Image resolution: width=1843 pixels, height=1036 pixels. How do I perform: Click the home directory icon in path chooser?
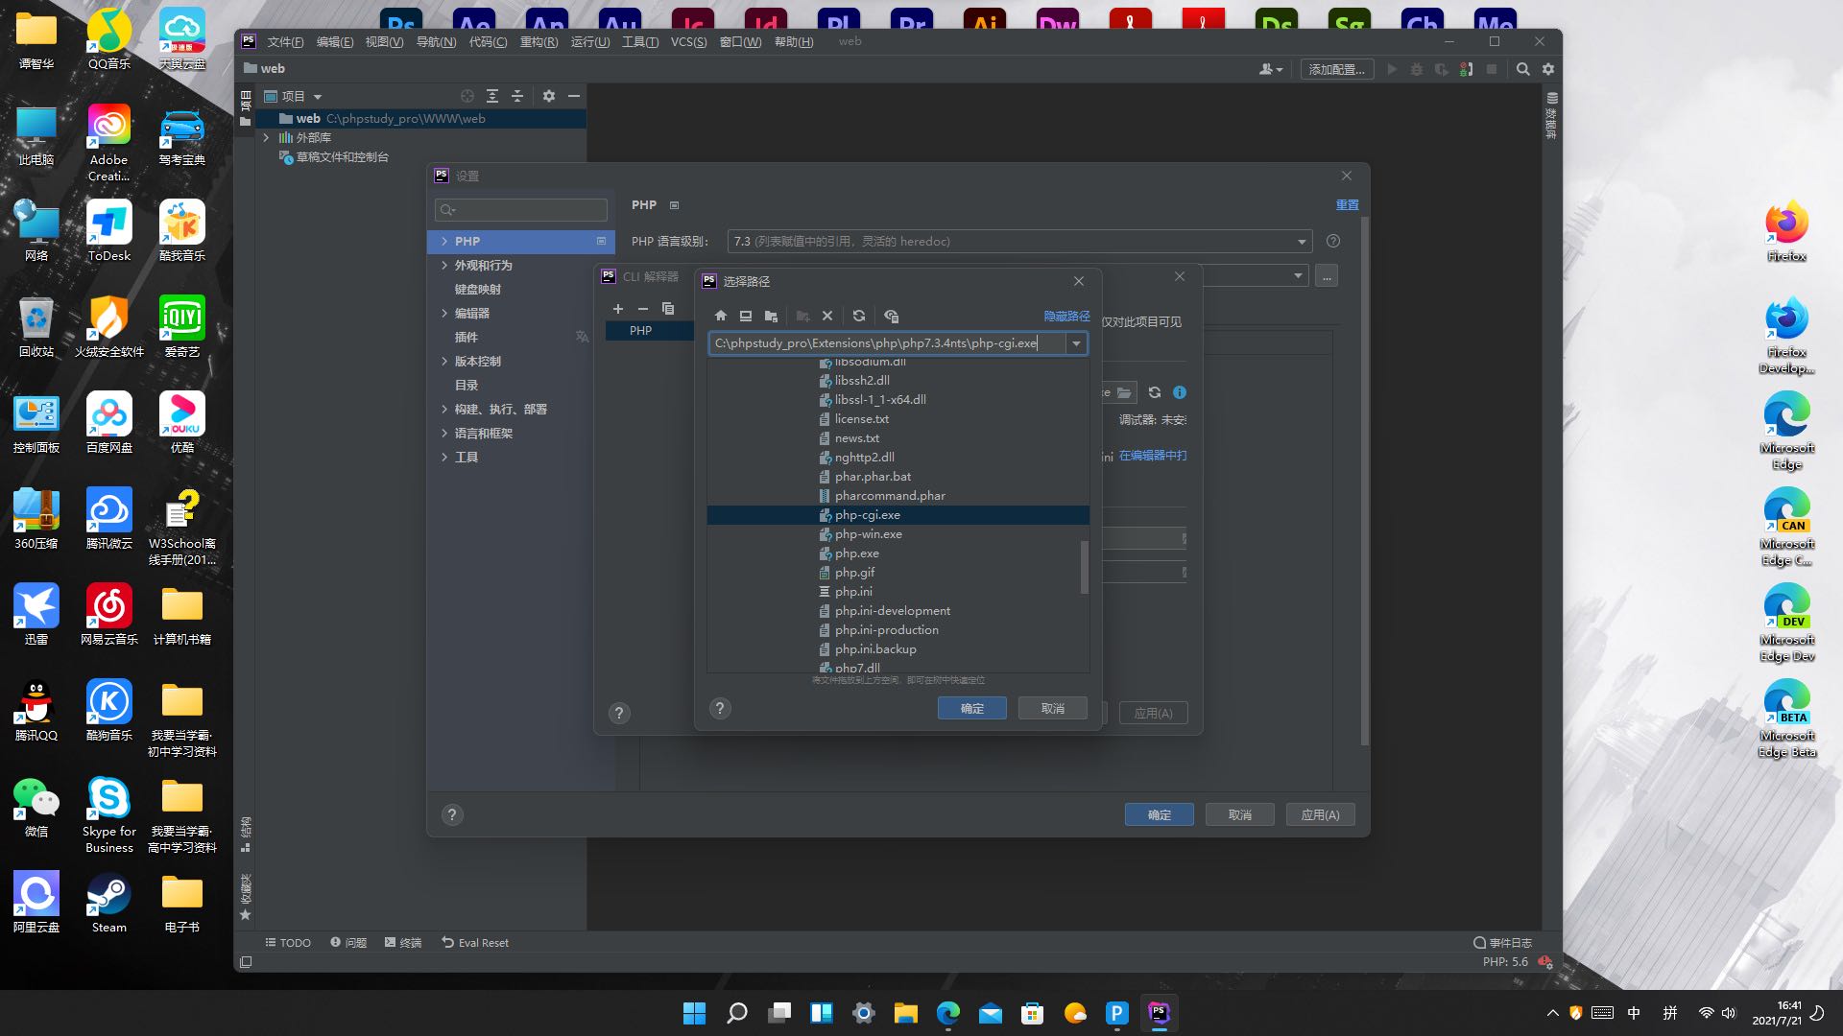pos(721,316)
